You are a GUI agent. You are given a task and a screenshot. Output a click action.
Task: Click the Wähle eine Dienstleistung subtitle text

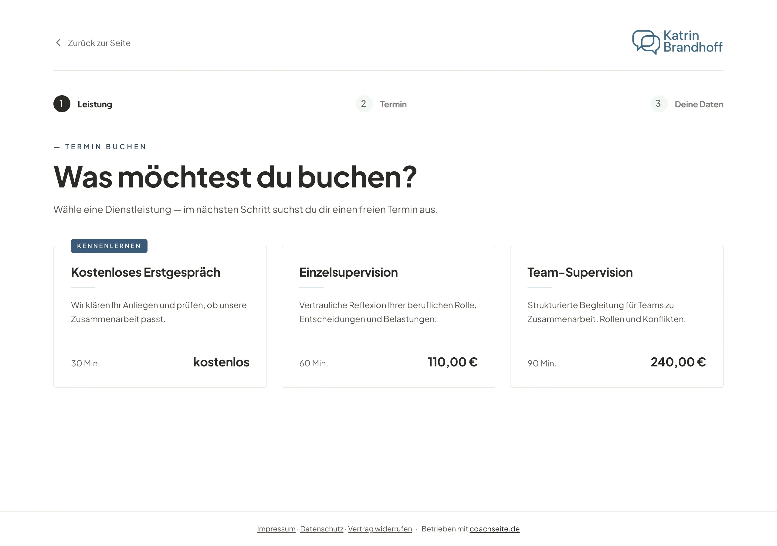tap(246, 209)
